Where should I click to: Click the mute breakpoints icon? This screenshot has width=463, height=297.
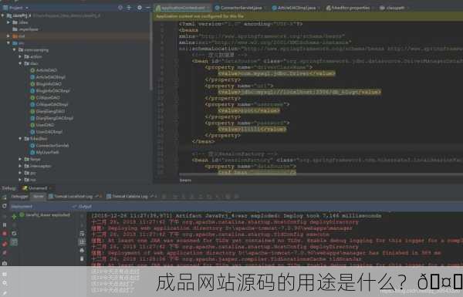pyautogui.click(x=5, y=253)
